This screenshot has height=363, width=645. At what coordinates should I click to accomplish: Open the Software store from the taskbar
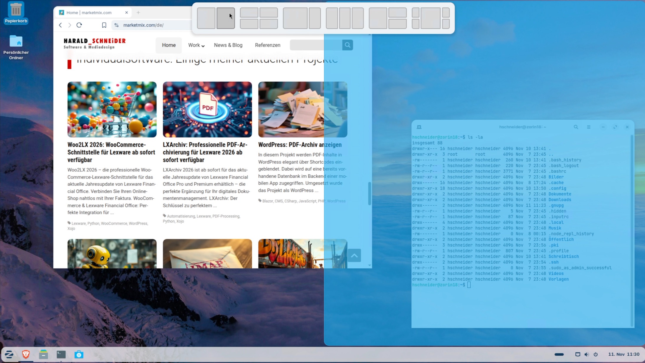tap(79, 354)
